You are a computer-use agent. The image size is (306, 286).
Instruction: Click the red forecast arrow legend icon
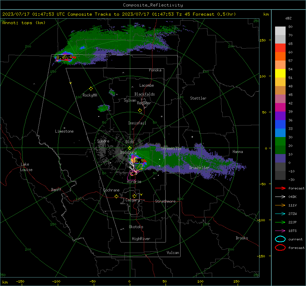point(280,188)
